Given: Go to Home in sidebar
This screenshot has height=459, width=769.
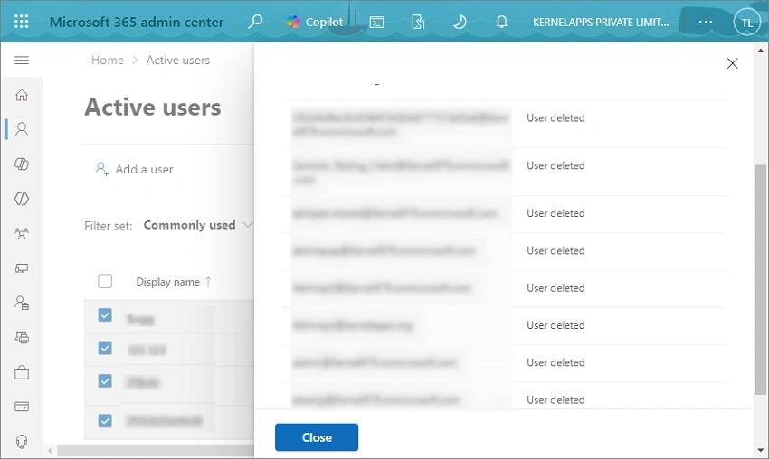Looking at the screenshot, I should 22,95.
